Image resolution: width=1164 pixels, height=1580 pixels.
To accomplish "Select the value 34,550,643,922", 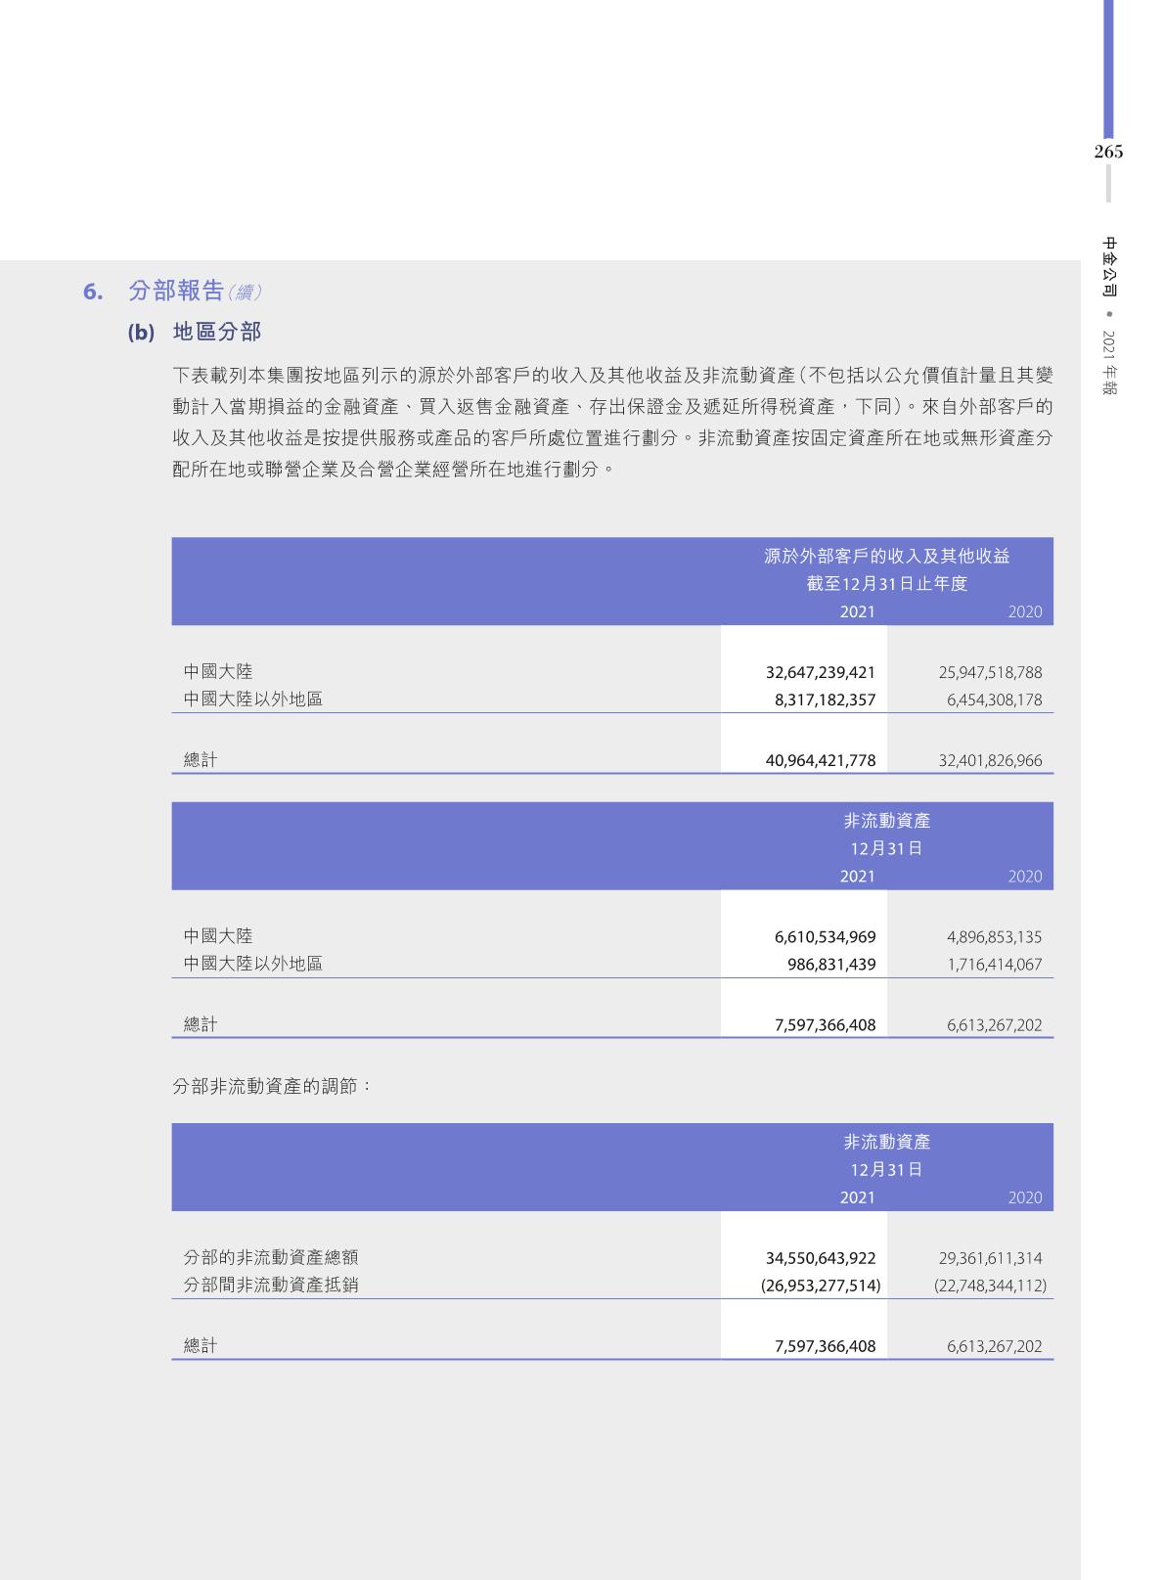I will point(820,1259).
